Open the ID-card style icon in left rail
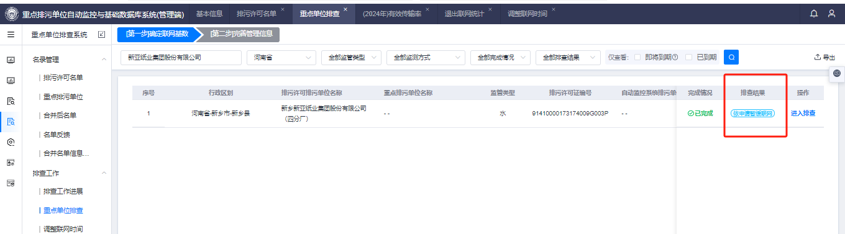Image resolution: width=845 pixels, height=234 pixels. (11, 163)
